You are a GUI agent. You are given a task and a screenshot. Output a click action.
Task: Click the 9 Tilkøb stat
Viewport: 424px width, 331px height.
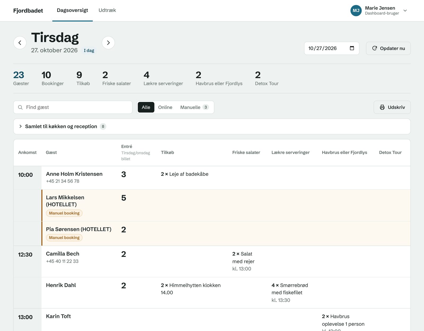click(x=83, y=78)
